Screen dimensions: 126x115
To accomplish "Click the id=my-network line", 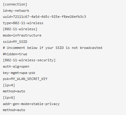I will 16,11.
